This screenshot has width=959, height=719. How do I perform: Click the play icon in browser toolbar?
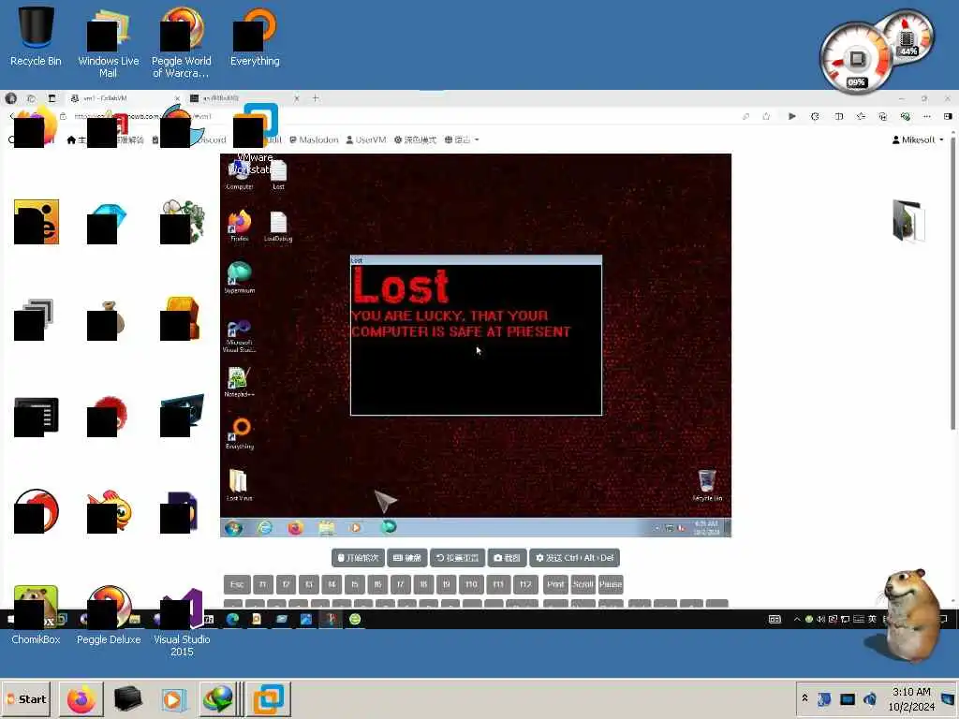click(792, 116)
